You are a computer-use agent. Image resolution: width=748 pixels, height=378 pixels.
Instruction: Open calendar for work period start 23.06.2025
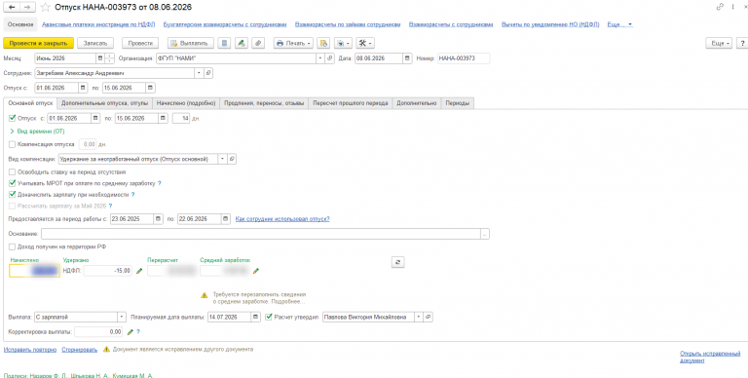159,219
